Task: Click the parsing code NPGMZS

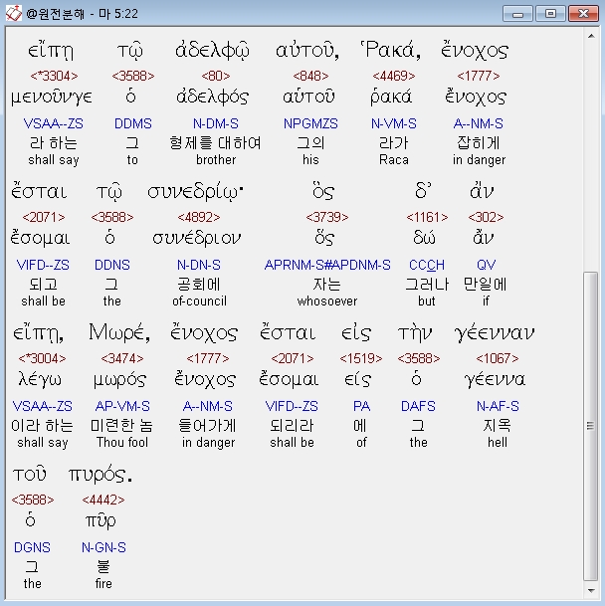Action: [310, 123]
